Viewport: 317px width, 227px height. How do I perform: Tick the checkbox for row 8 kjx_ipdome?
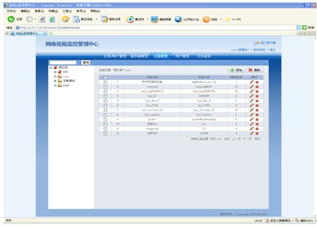pos(105,115)
